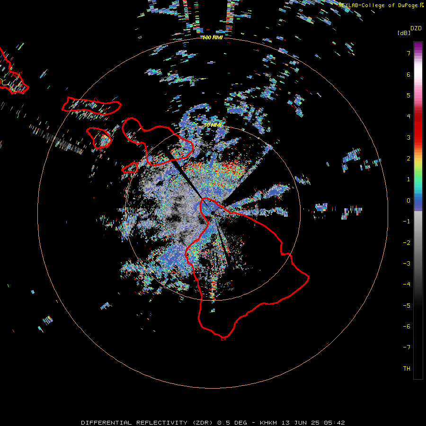This screenshot has width=426, height=426.
Task: Click the radar site center dot
Action: (x=213, y=213)
